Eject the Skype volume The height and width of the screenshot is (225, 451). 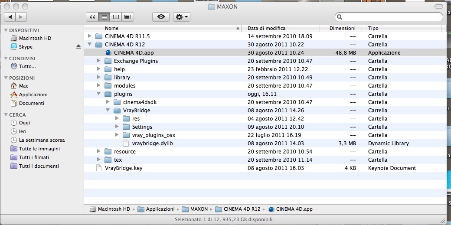[78, 47]
